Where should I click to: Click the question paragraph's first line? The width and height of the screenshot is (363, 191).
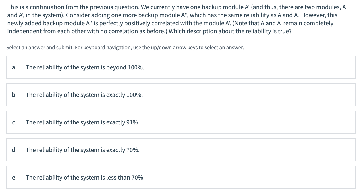[x=176, y=7]
